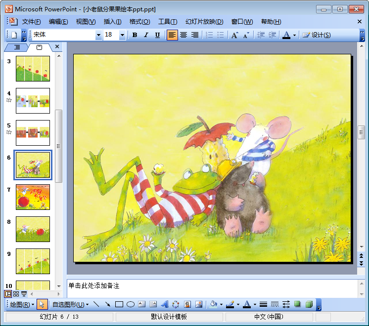Open the font name dropdown
The image size is (369, 326).
click(x=98, y=35)
